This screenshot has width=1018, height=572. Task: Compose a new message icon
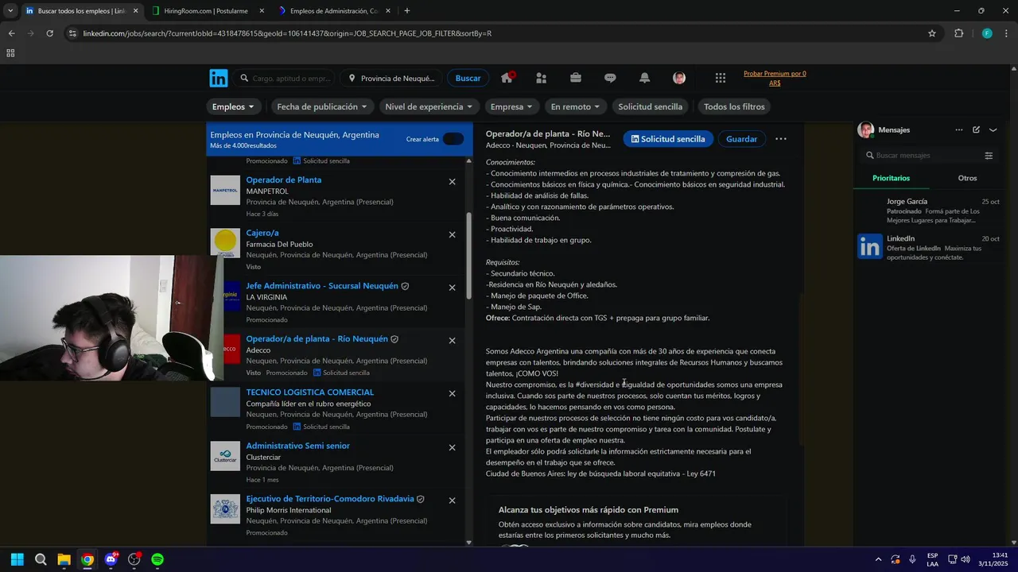tap(976, 129)
